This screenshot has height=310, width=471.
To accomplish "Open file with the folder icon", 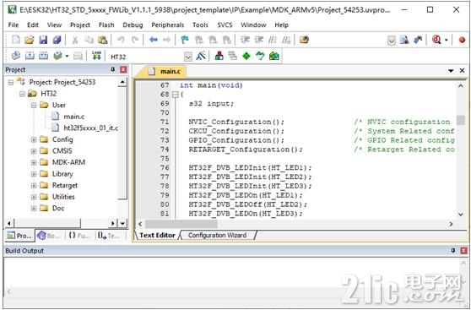I will (x=30, y=40).
